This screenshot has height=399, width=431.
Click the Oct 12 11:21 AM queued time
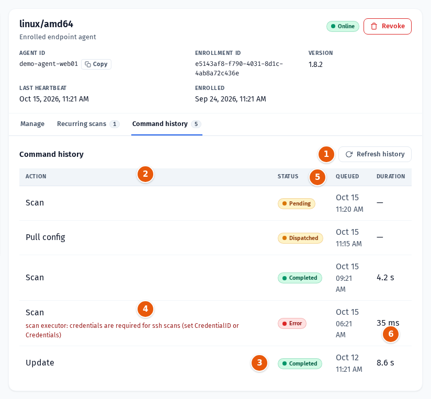pos(349,363)
